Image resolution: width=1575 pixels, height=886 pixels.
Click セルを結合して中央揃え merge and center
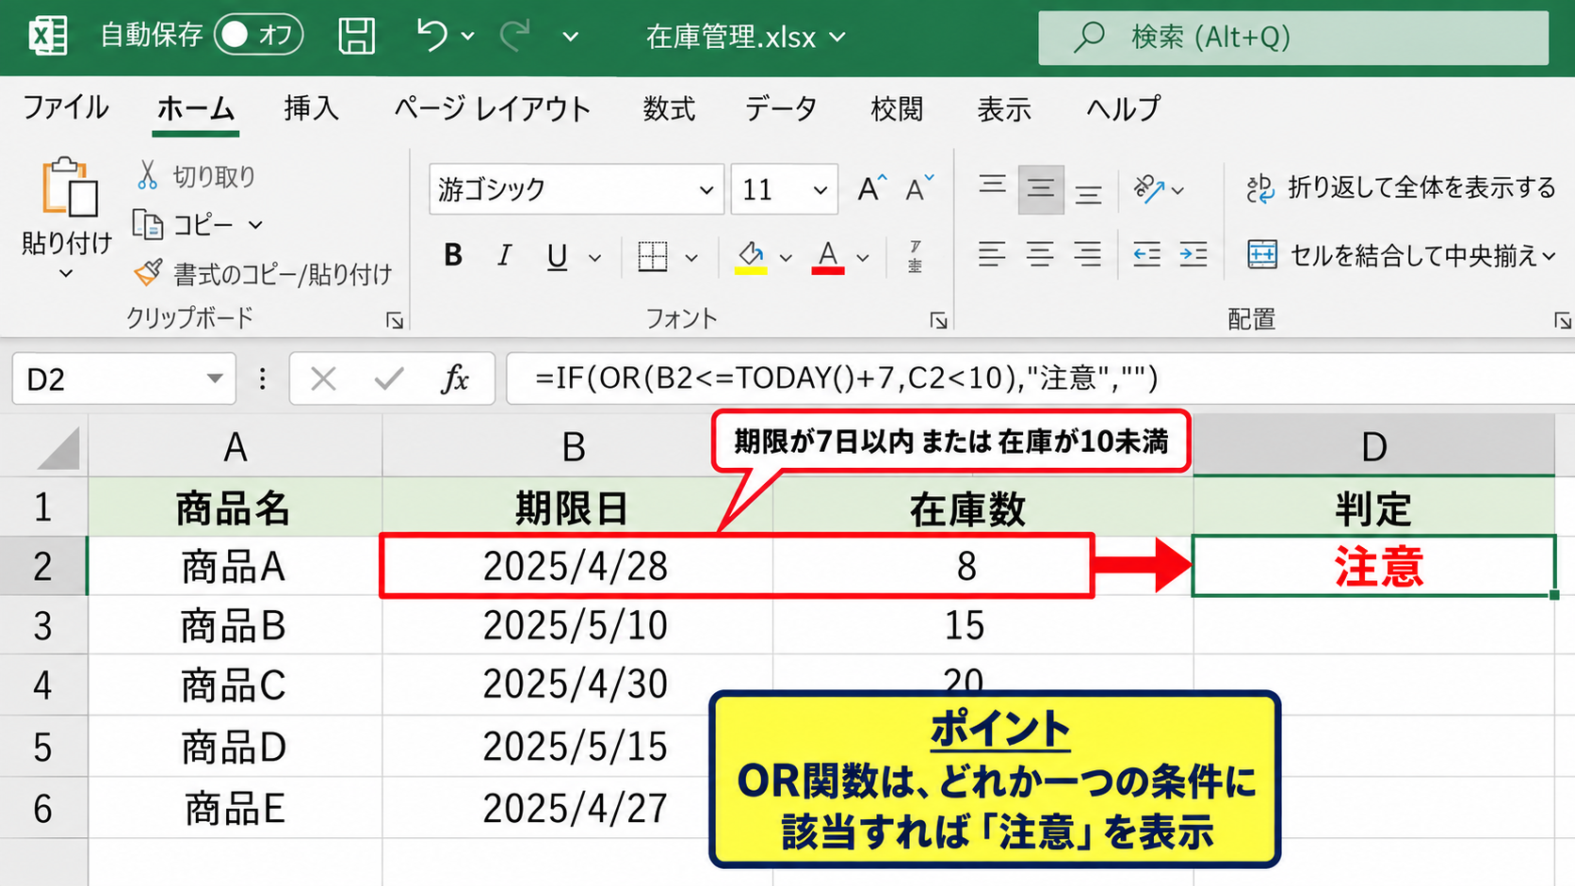(1392, 255)
